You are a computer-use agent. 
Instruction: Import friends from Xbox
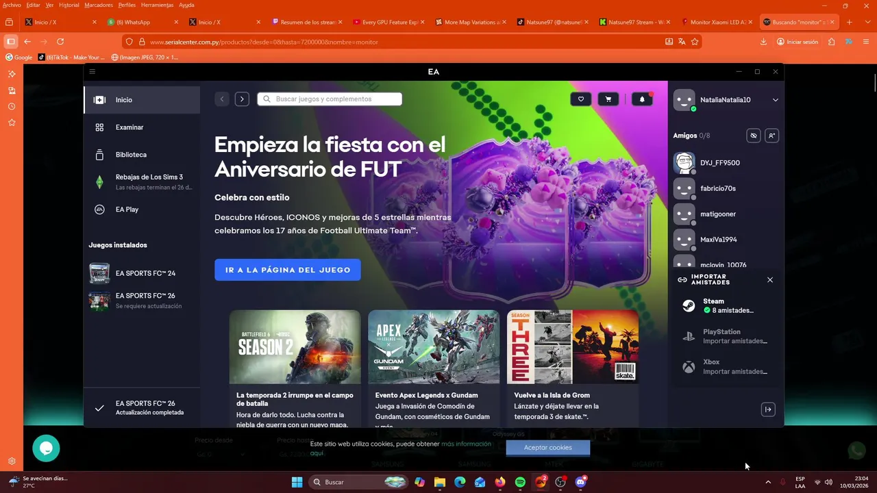[x=726, y=367]
